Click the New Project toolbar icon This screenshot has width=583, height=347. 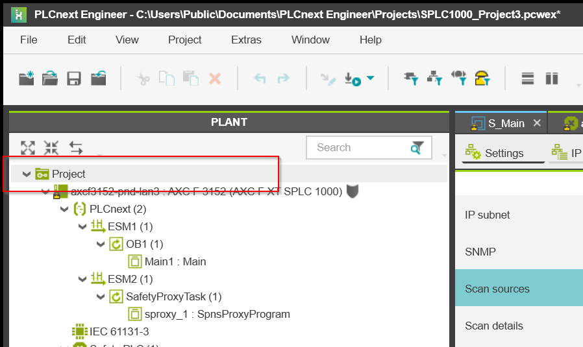point(27,78)
